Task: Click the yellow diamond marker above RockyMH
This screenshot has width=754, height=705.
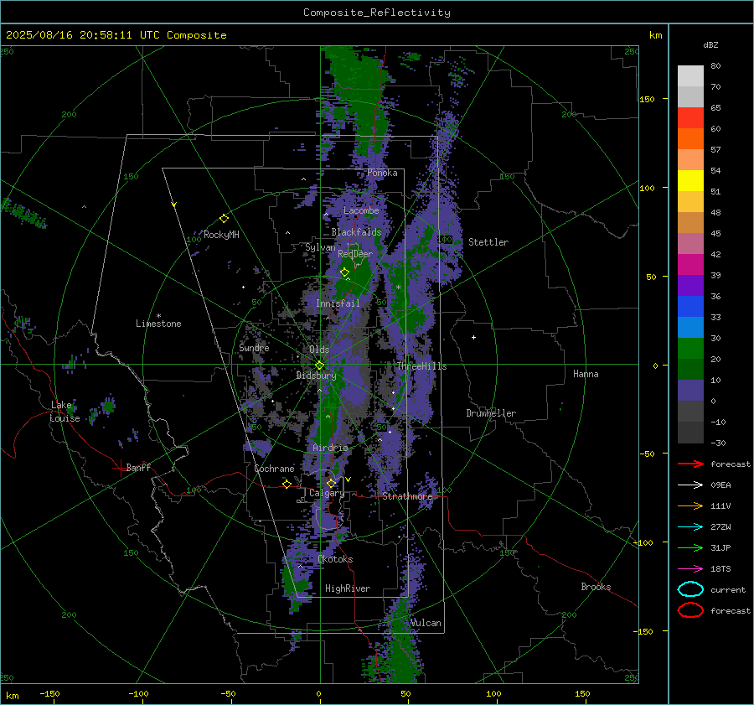Action: [224, 219]
